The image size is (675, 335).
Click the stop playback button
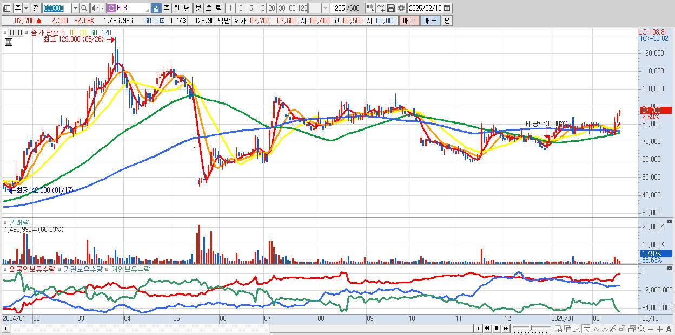(x=496, y=329)
